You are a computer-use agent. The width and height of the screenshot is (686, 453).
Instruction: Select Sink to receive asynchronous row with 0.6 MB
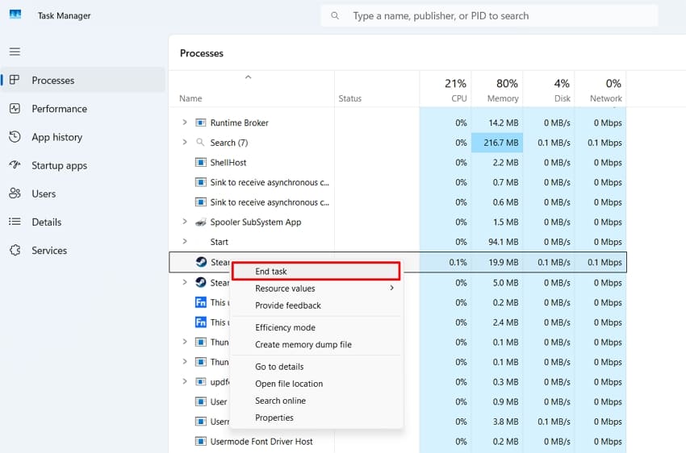397,202
